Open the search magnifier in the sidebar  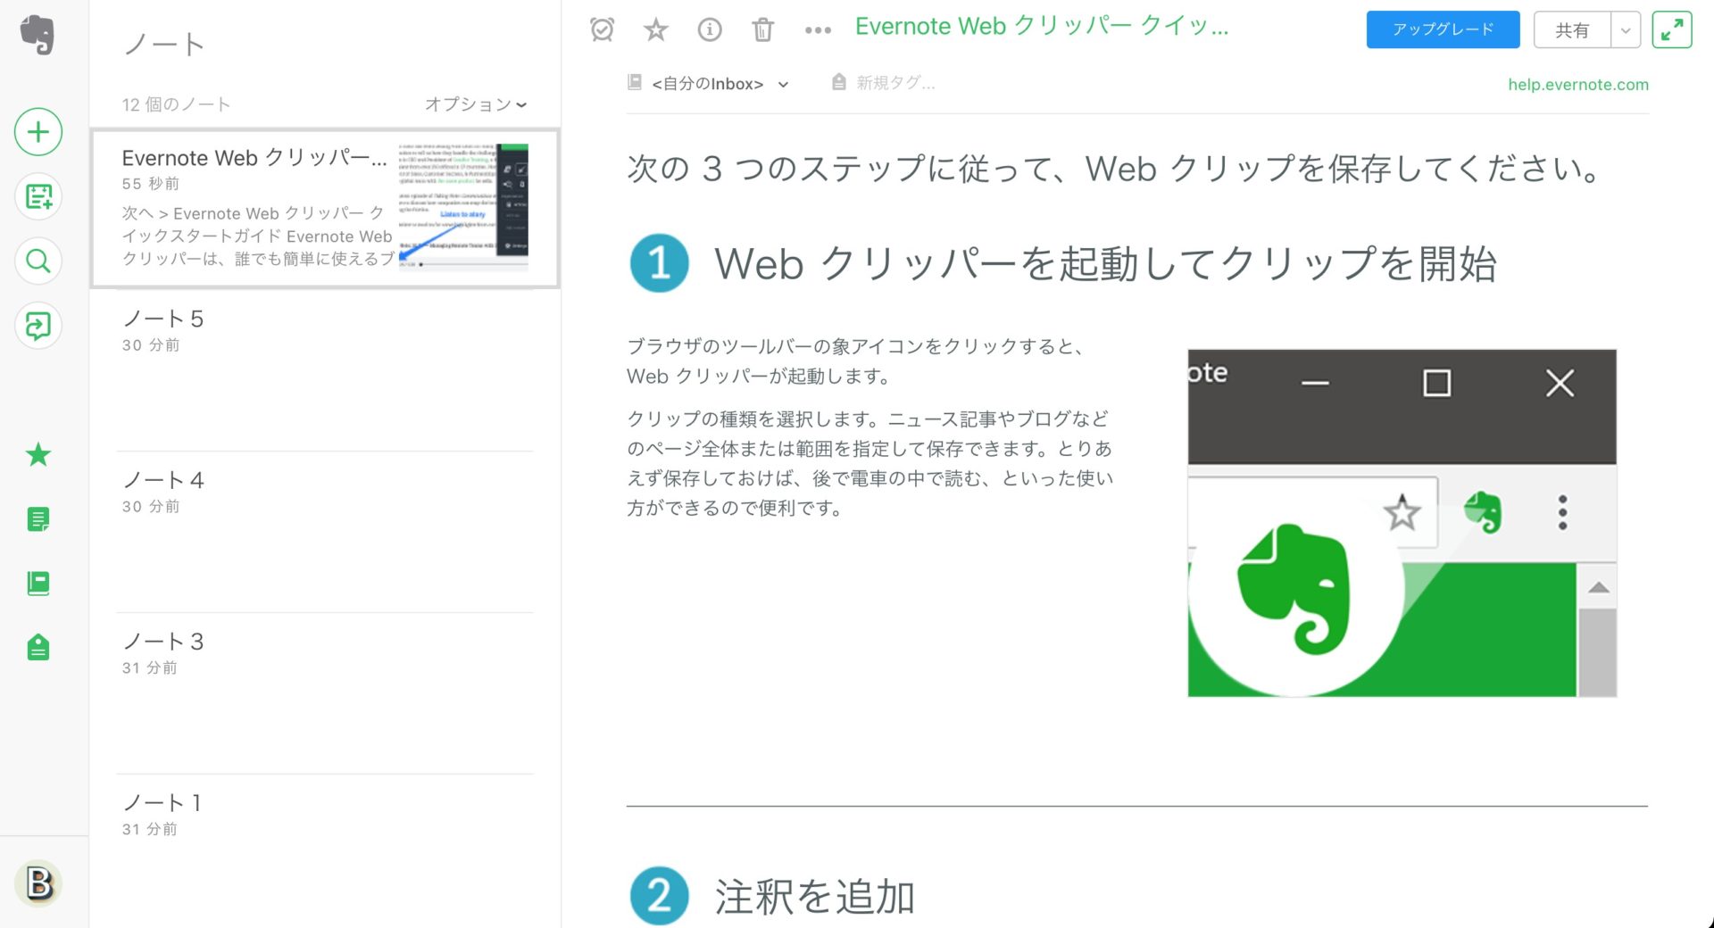[x=38, y=261]
